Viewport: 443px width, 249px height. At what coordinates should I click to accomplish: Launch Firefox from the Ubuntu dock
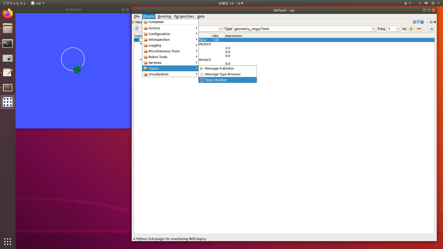click(8, 14)
